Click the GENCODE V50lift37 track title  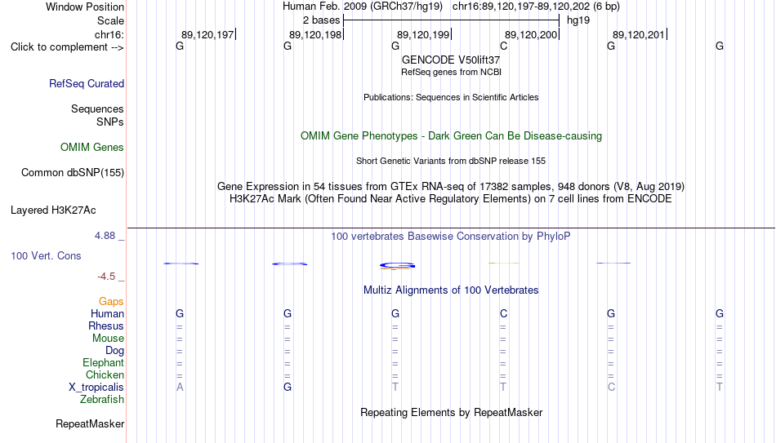tap(451, 60)
